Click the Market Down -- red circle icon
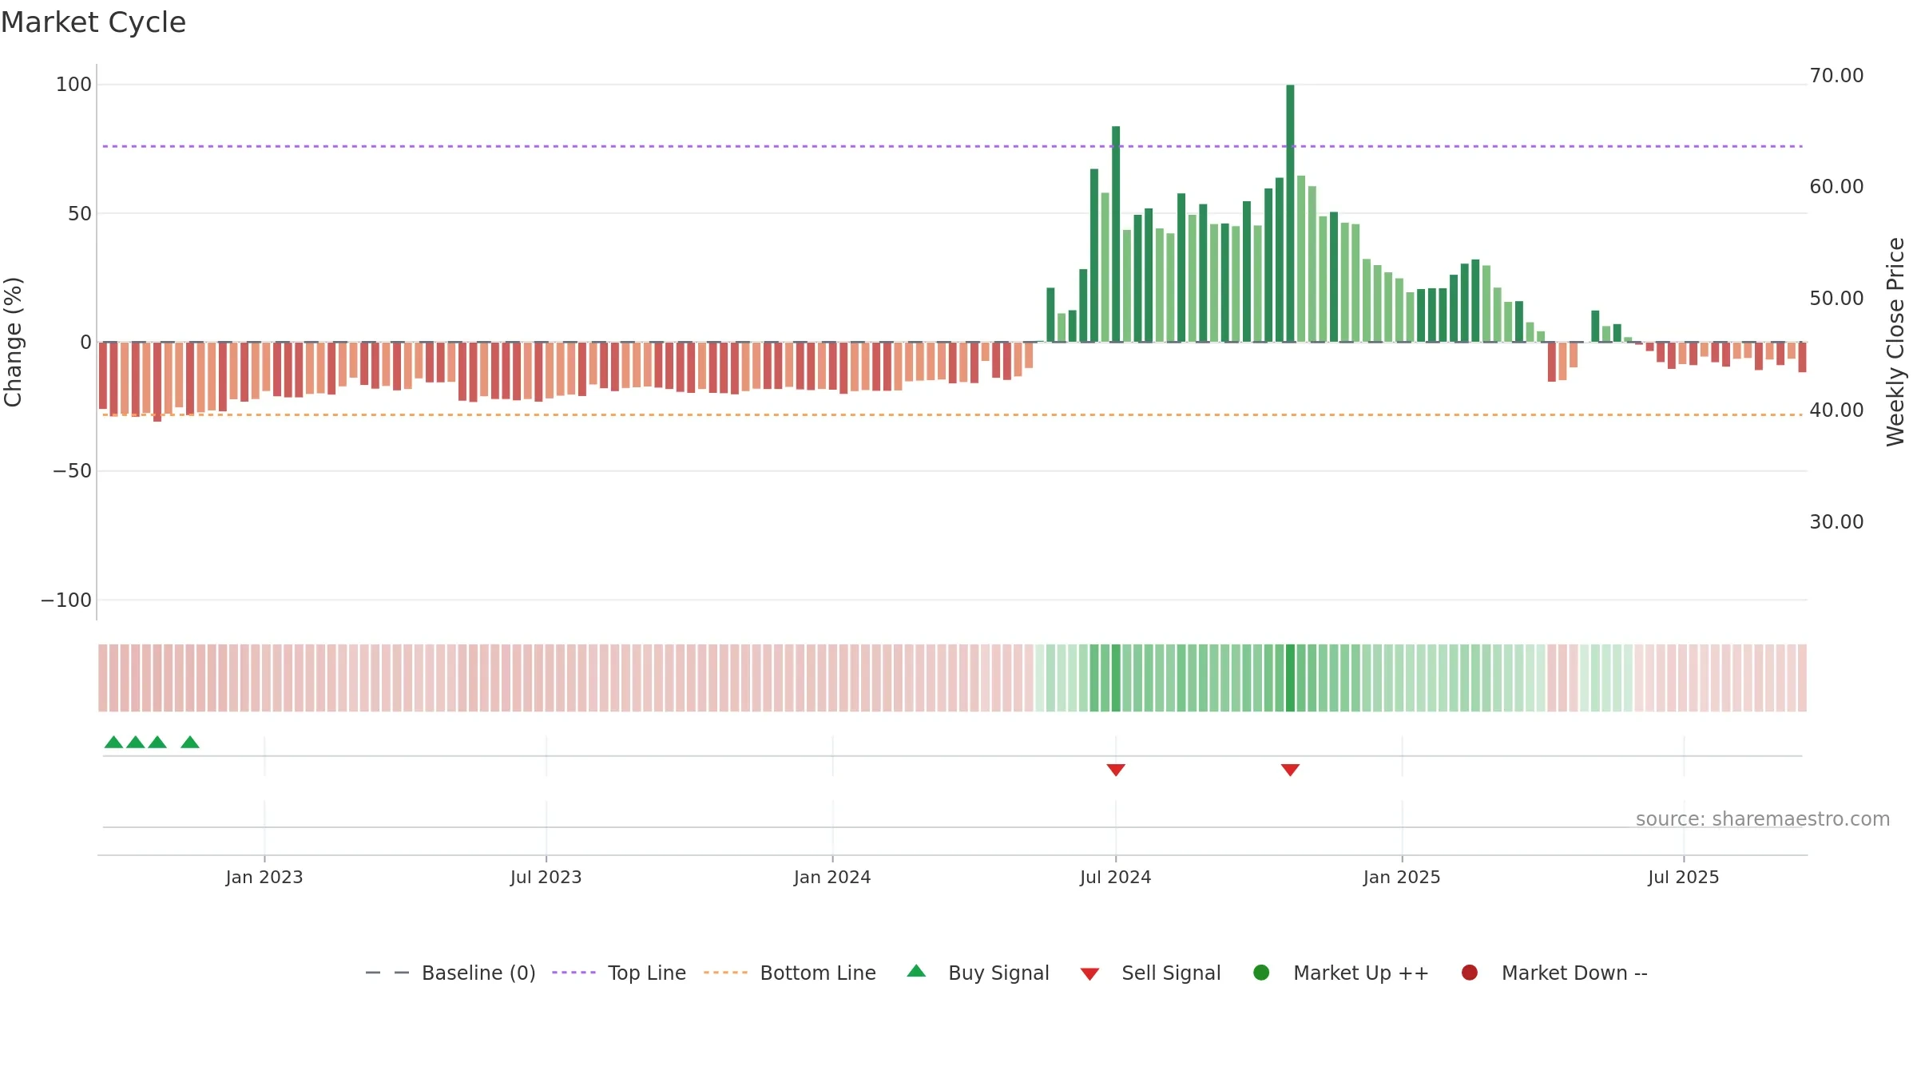 tap(1469, 973)
